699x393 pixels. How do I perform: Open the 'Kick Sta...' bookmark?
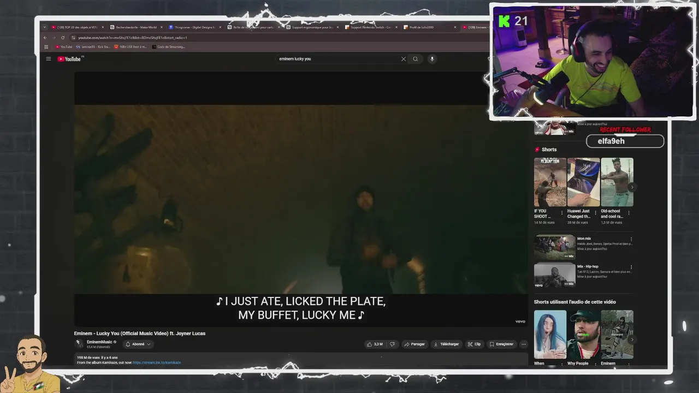pyautogui.click(x=93, y=47)
